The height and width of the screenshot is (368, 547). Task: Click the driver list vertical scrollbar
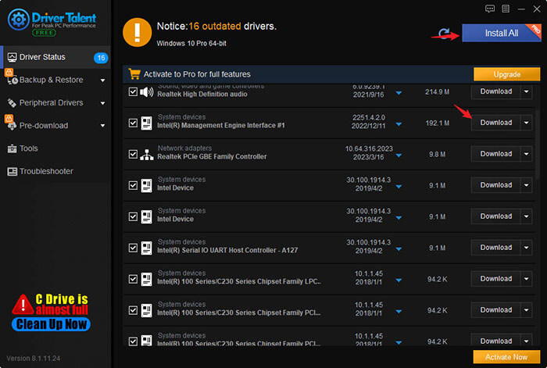tap(538, 145)
